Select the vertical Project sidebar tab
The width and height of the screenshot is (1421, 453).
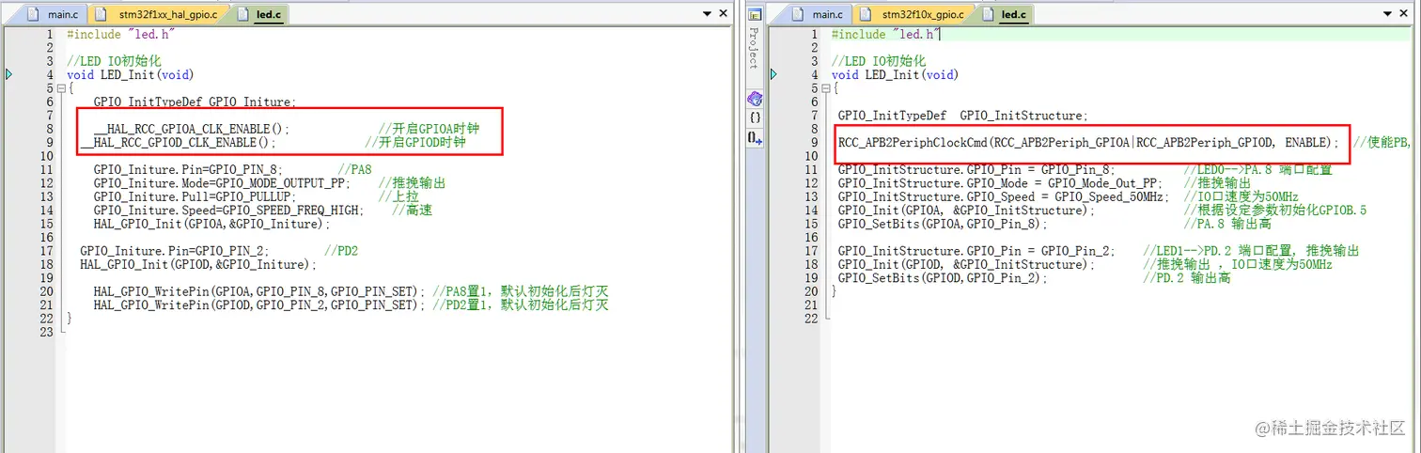point(754,49)
